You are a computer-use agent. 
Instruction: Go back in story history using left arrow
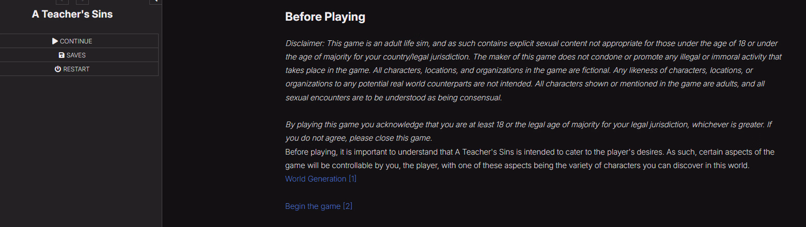[62, 2]
